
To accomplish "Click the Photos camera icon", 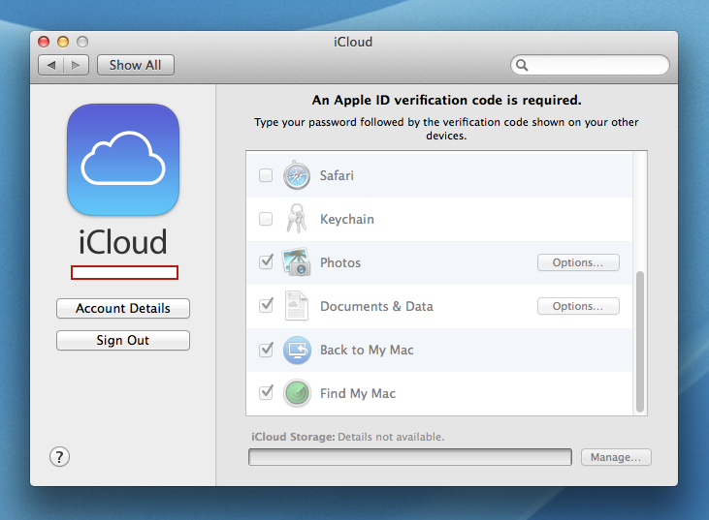I will click(296, 261).
